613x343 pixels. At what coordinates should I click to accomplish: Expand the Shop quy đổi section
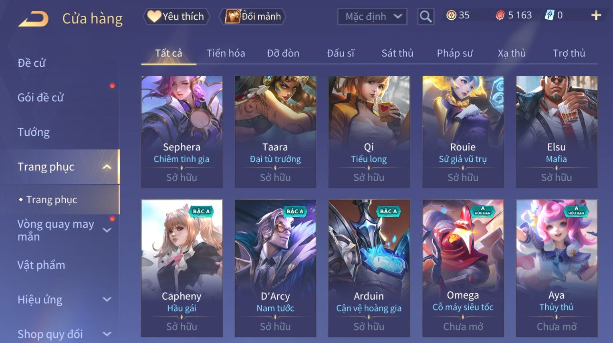(107, 334)
